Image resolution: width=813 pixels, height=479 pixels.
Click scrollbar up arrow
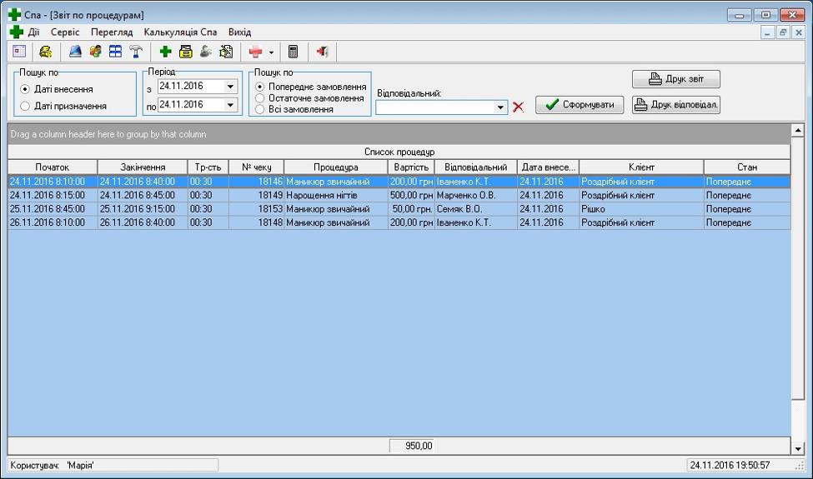tap(798, 130)
